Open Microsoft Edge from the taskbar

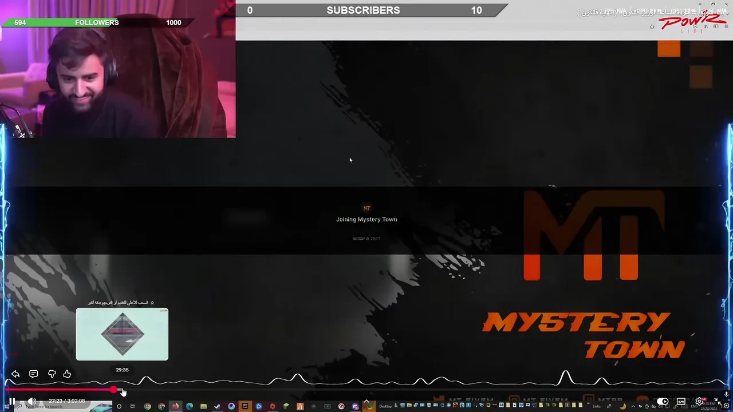pyautogui.click(x=190, y=406)
